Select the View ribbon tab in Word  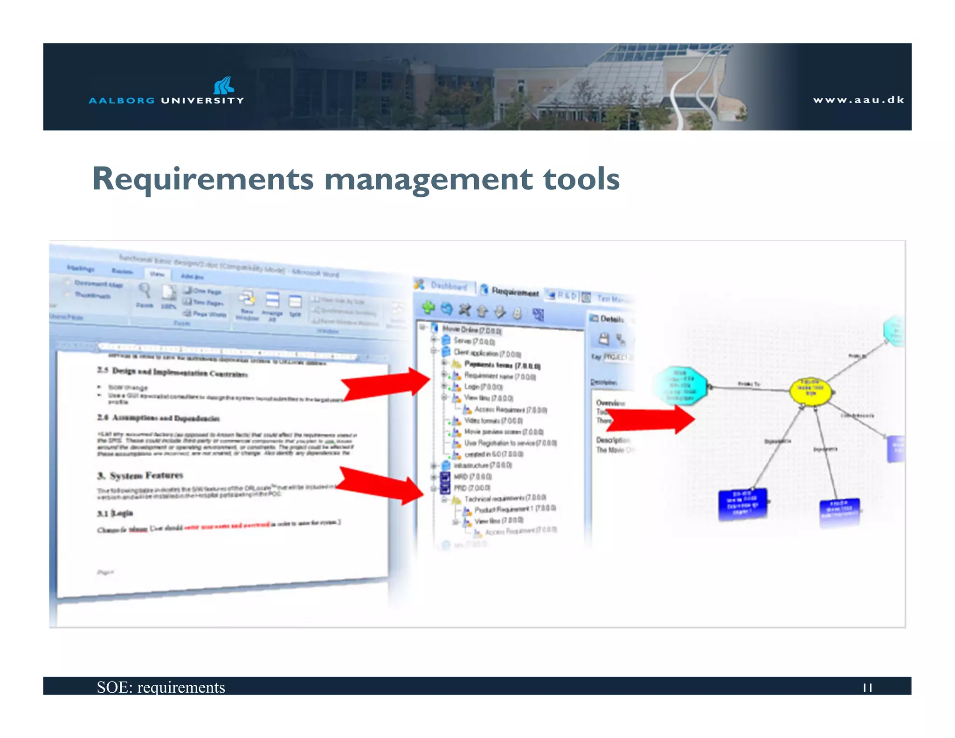[x=157, y=274]
